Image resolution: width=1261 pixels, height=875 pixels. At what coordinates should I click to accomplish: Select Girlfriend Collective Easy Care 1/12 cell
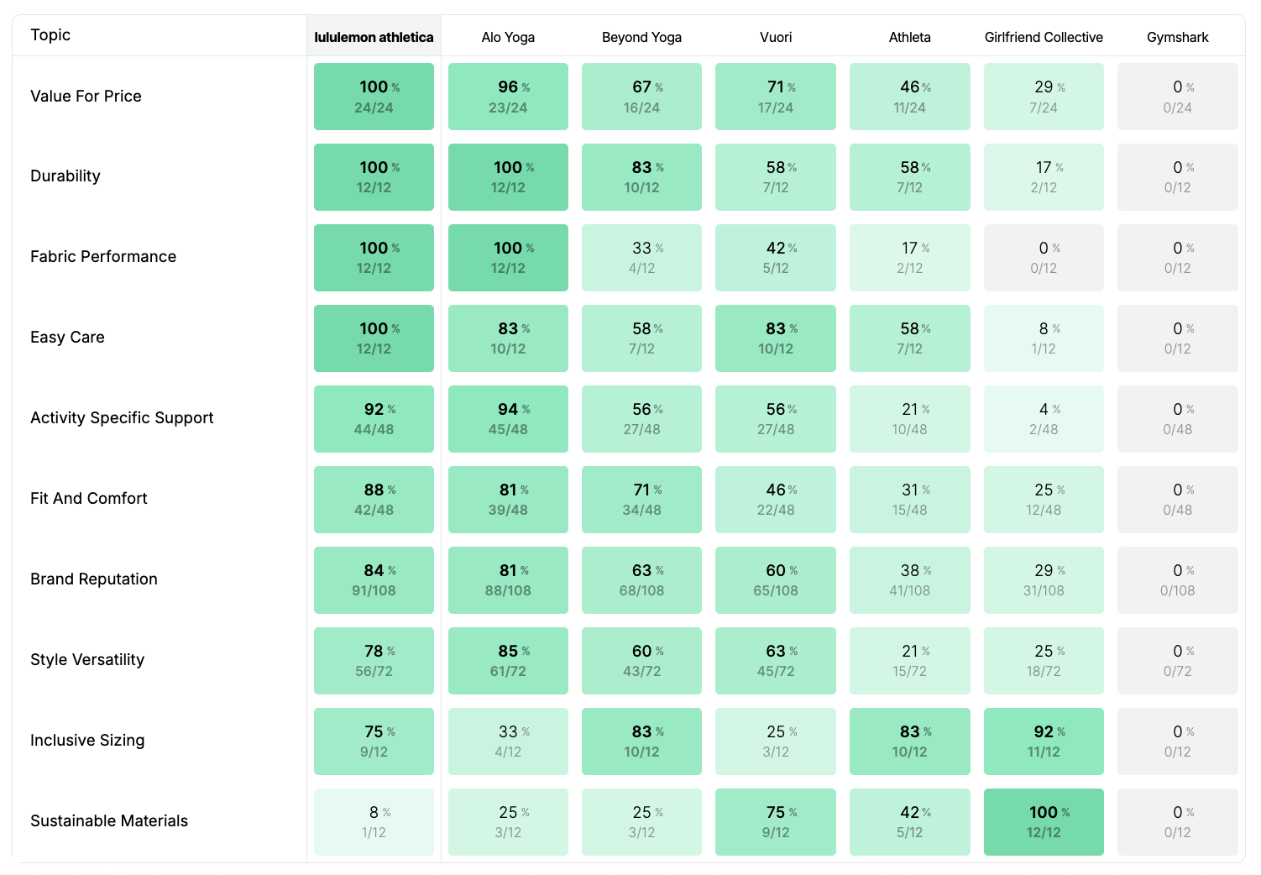point(1044,338)
